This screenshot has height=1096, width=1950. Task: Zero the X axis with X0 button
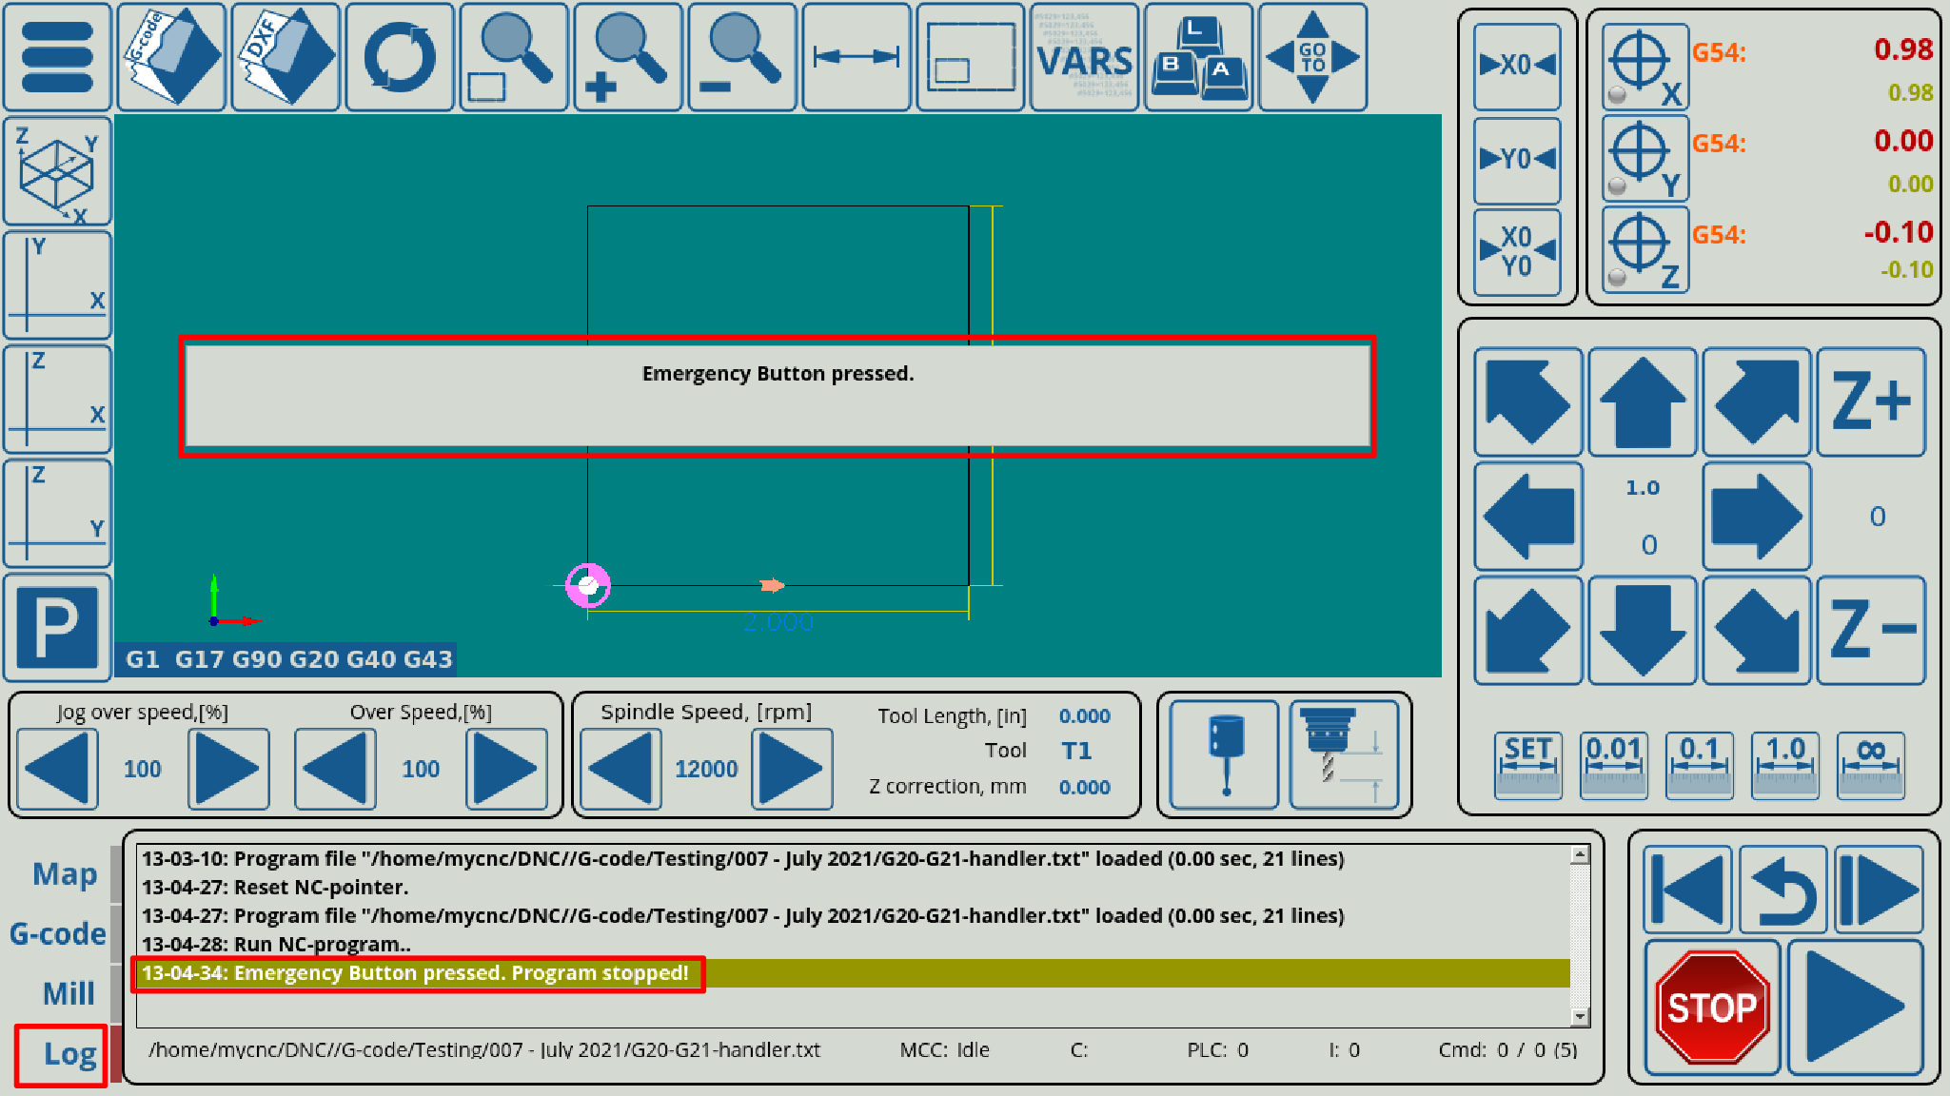(x=1517, y=66)
